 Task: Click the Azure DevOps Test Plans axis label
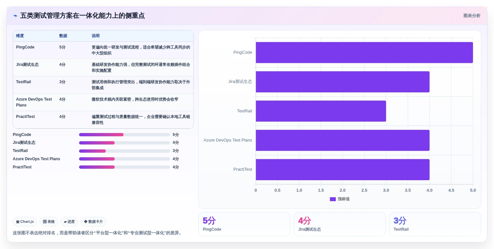pyautogui.click(x=228, y=140)
